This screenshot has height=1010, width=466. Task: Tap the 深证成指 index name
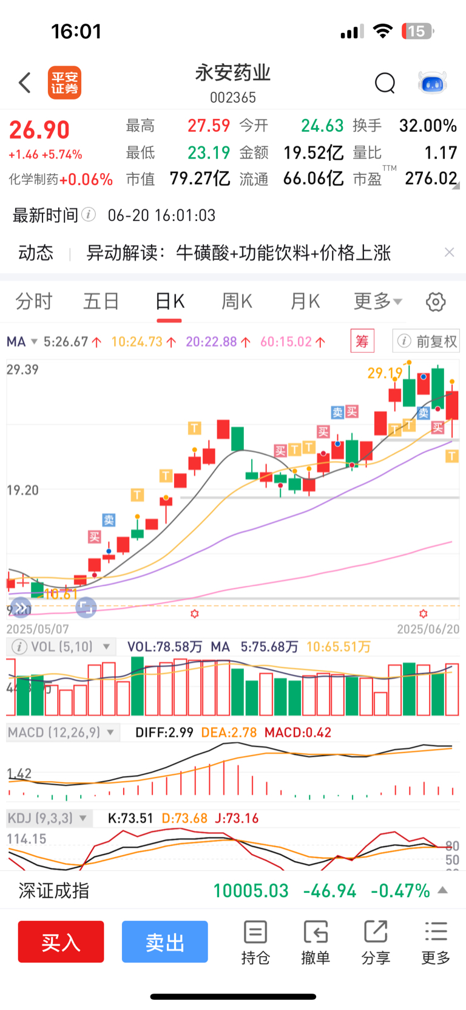click(54, 891)
